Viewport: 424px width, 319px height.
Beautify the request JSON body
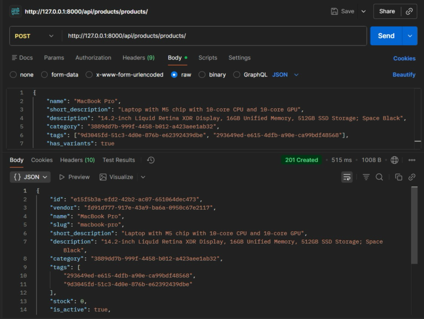point(404,74)
